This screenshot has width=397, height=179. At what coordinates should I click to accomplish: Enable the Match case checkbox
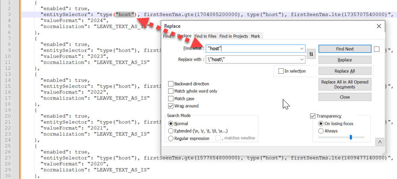[171, 99]
